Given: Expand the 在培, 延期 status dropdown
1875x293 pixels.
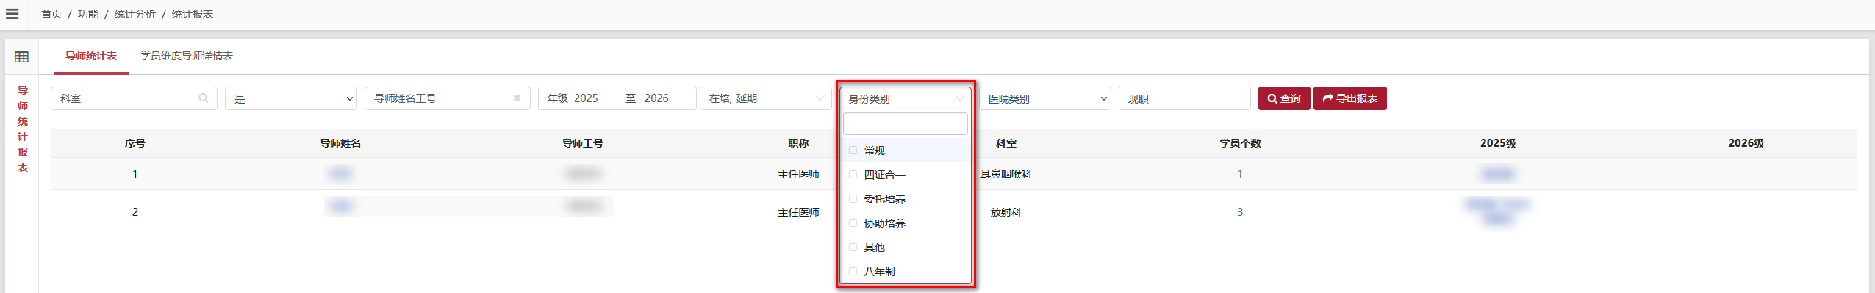Looking at the screenshot, I should (x=766, y=98).
